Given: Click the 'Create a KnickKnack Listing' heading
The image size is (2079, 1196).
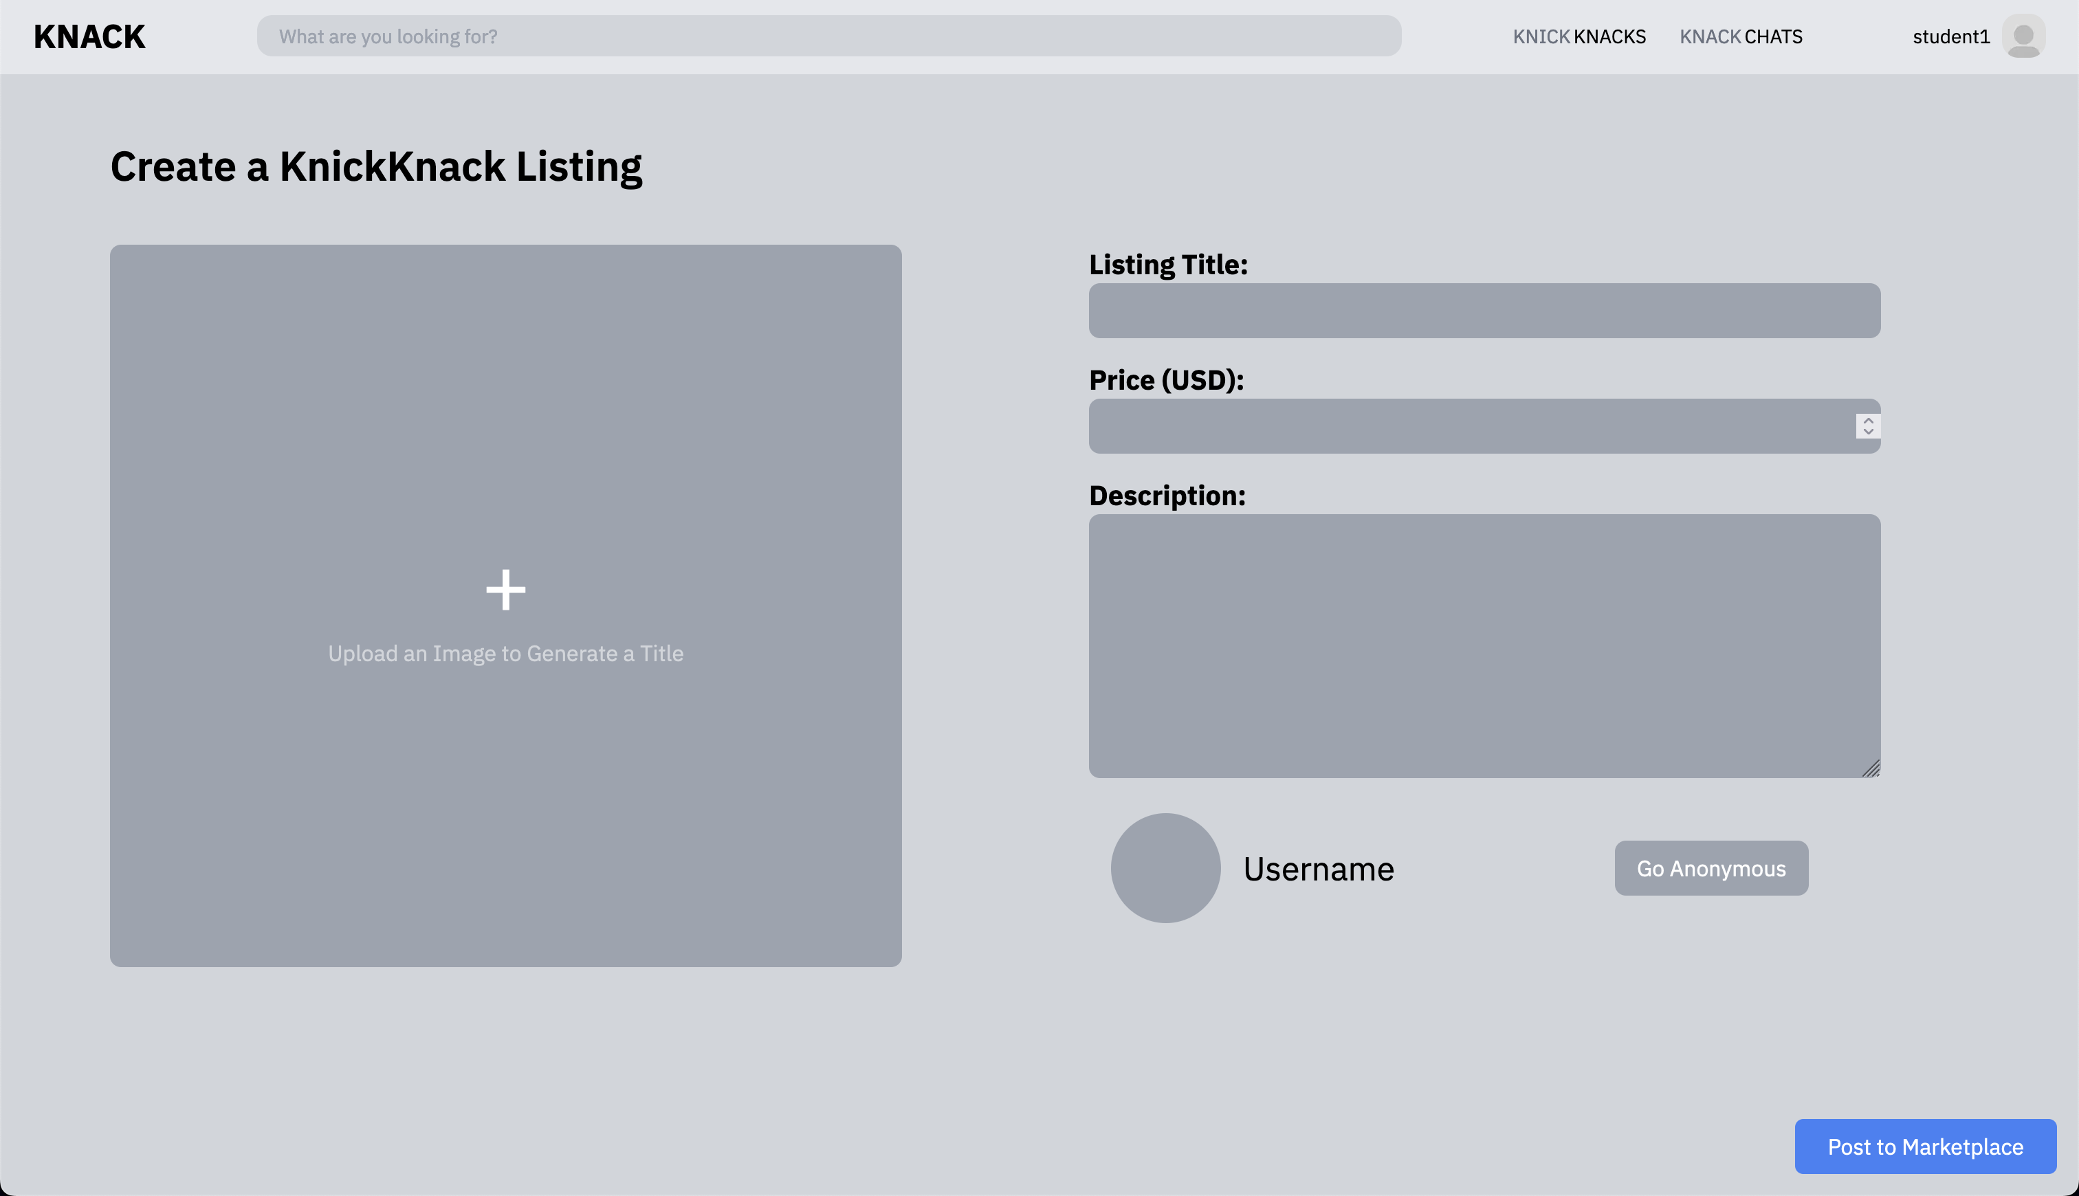Looking at the screenshot, I should pos(376,167).
